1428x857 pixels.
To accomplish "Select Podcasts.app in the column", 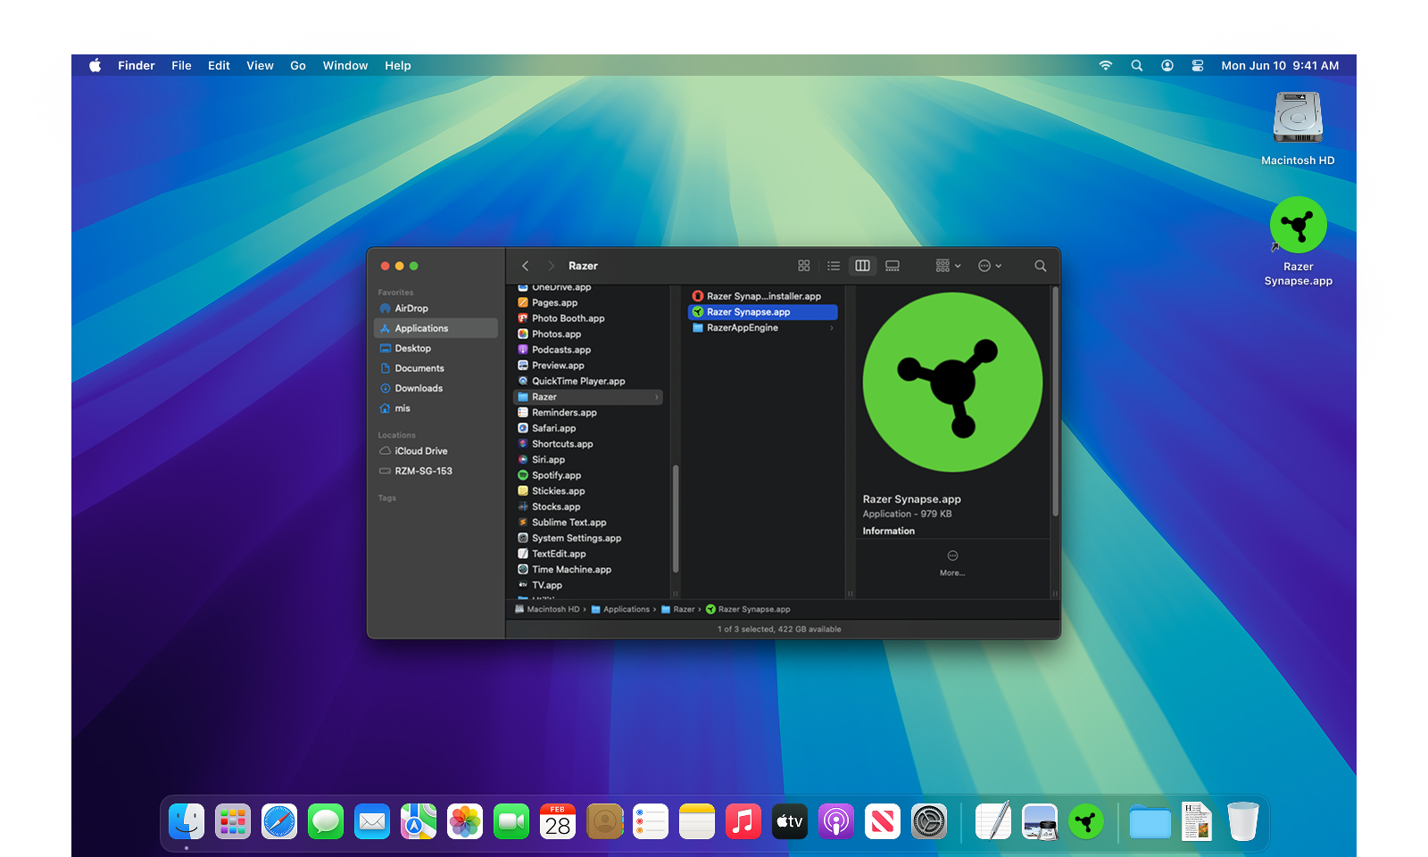I will [588, 350].
